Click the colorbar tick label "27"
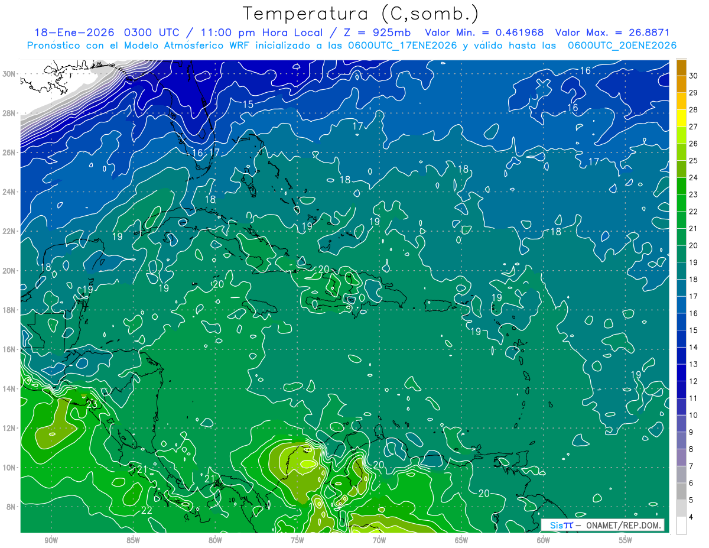Screen dimensions: 709x548 click(x=694, y=127)
